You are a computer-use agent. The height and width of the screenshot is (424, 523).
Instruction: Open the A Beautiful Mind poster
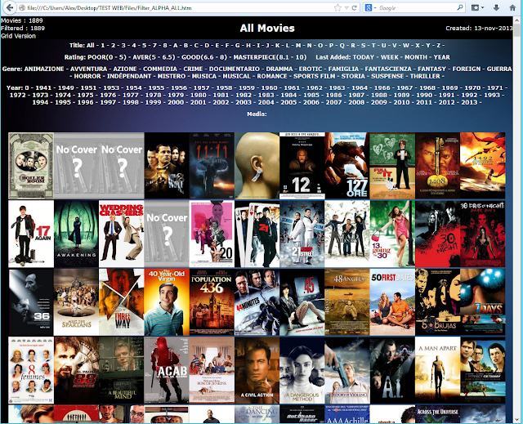[x=122, y=370]
